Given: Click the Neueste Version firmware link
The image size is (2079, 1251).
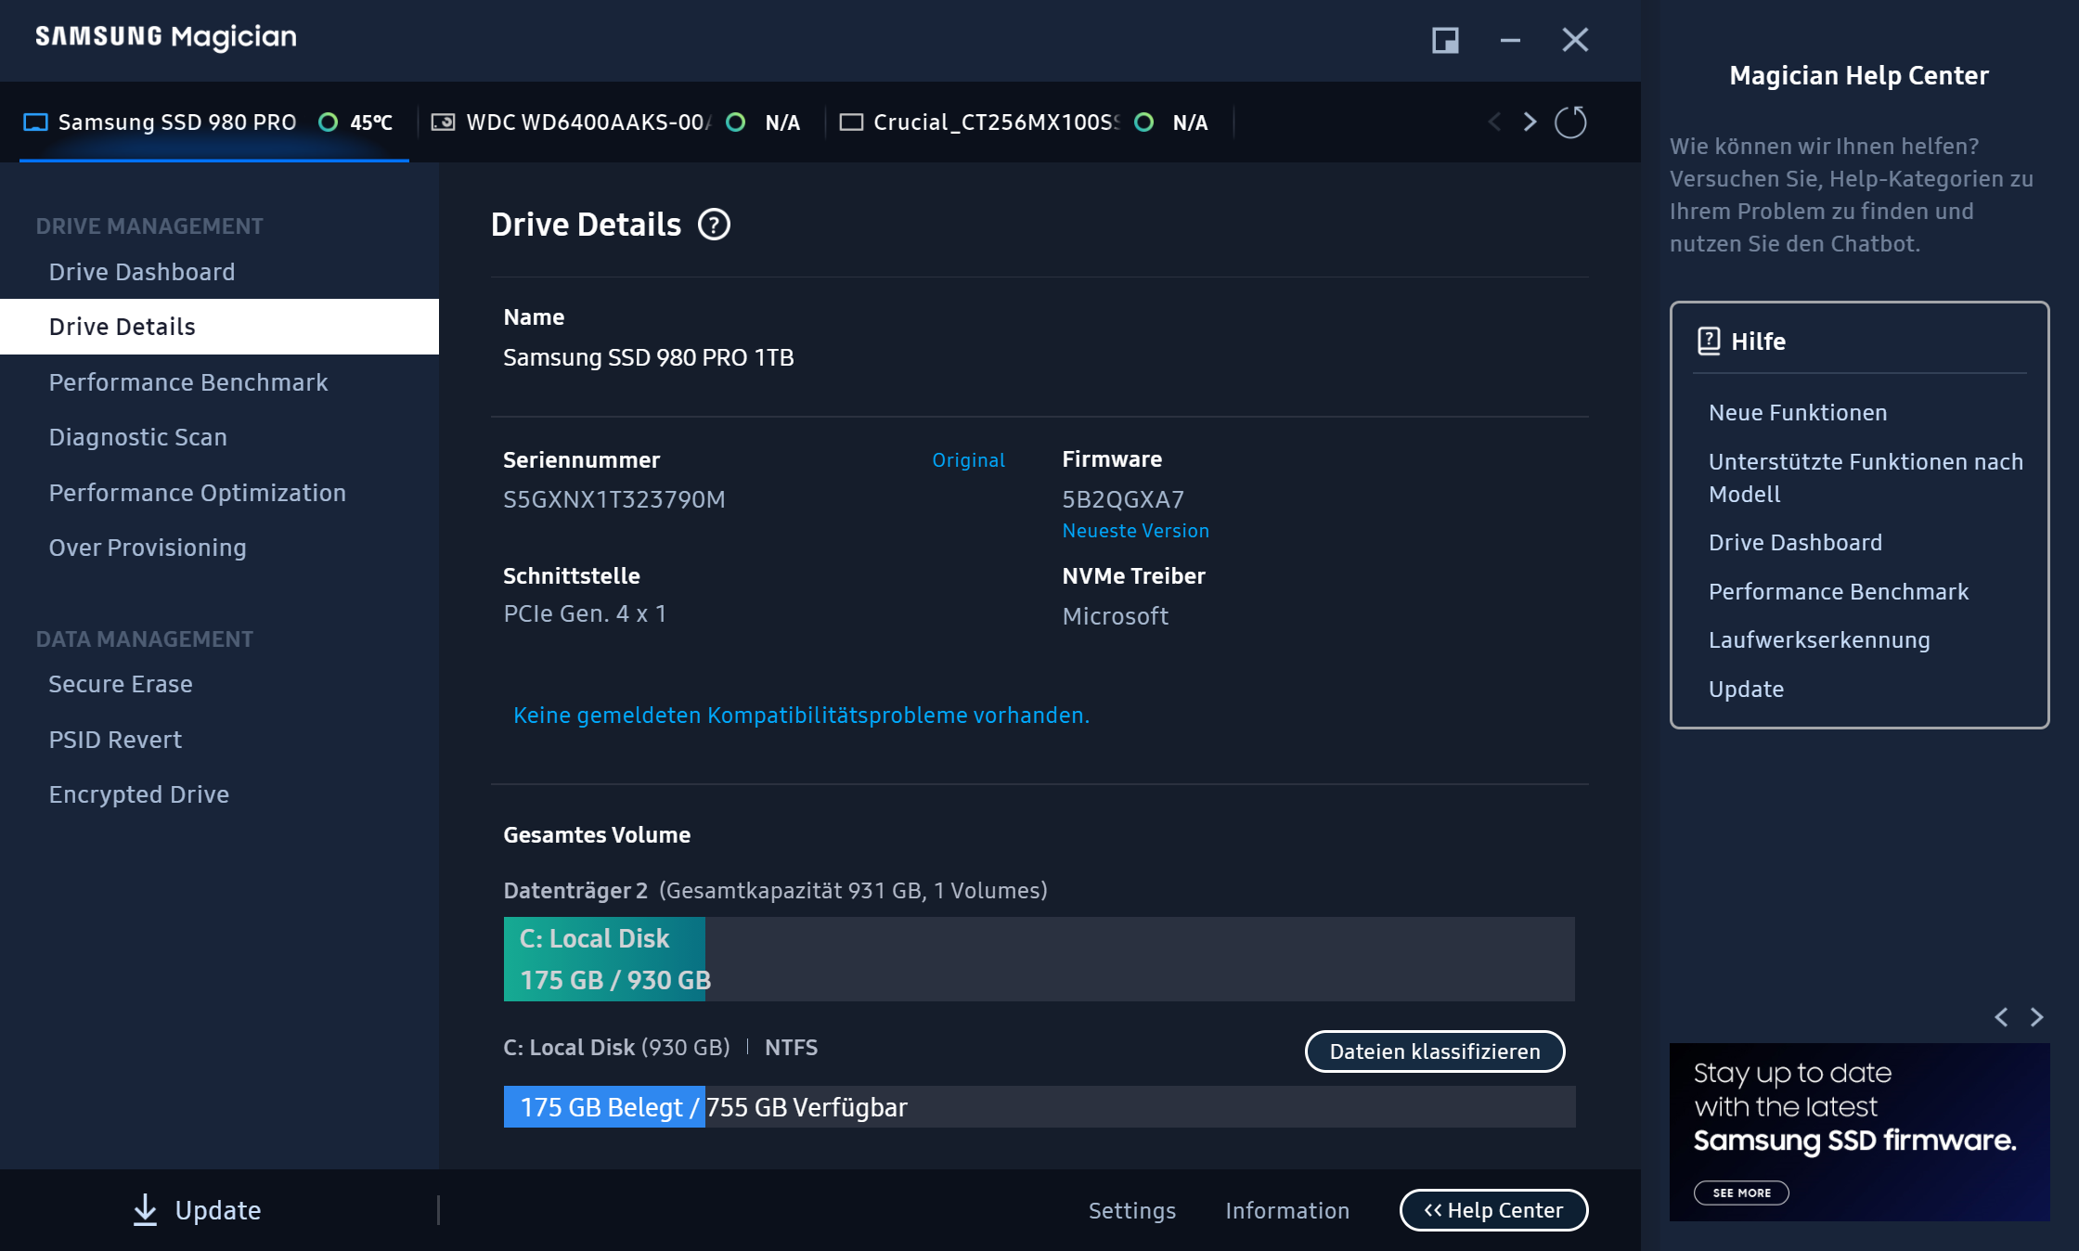Looking at the screenshot, I should pyautogui.click(x=1135, y=531).
